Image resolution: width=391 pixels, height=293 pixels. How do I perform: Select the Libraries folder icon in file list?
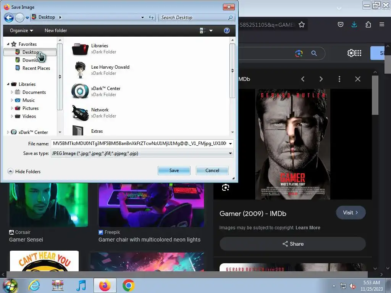80,49
